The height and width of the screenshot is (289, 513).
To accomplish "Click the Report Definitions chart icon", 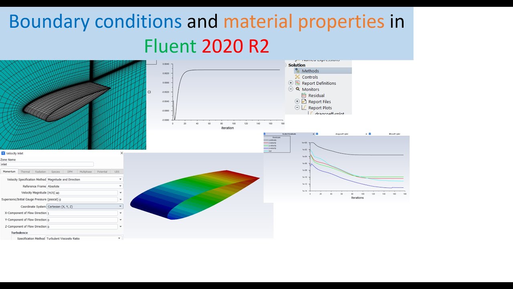I will pyautogui.click(x=297, y=83).
